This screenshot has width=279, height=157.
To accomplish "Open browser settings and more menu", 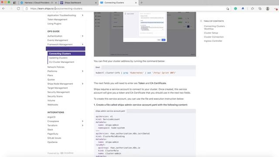I will (x=276, y=9).
